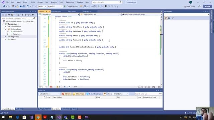Click the Error List filter funnel icon
Image resolution: width=214 pixels, height=120 pixels.
point(105,94)
